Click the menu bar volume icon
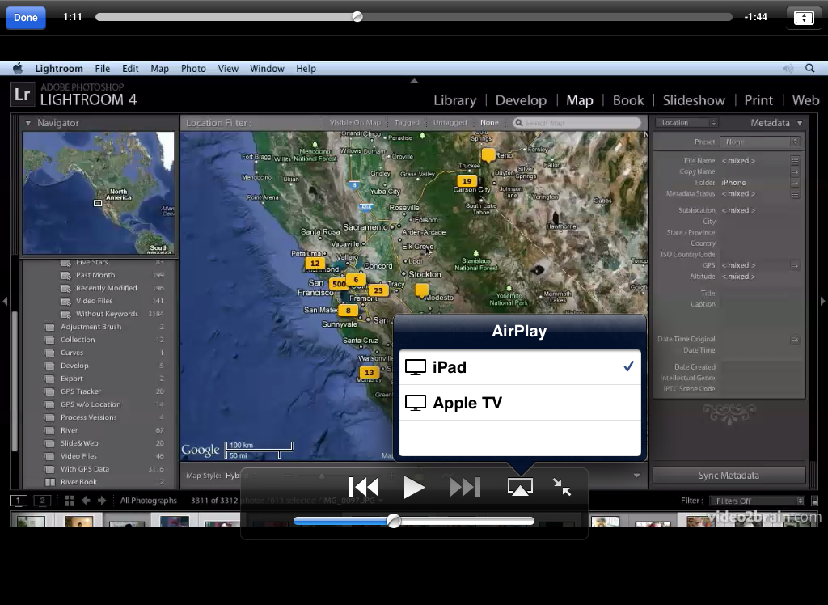The width and height of the screenshot is (828, 605). pyautogui.click(x=788, y=68)
